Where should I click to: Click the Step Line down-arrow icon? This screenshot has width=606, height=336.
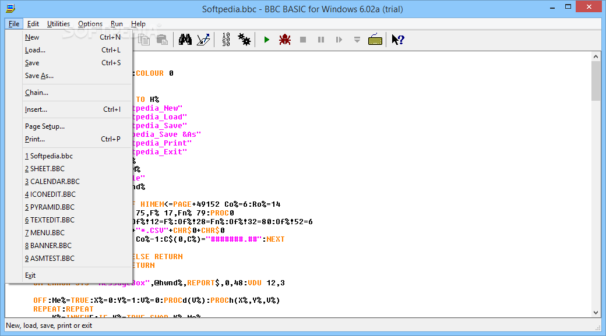click(x=357, y=40)
